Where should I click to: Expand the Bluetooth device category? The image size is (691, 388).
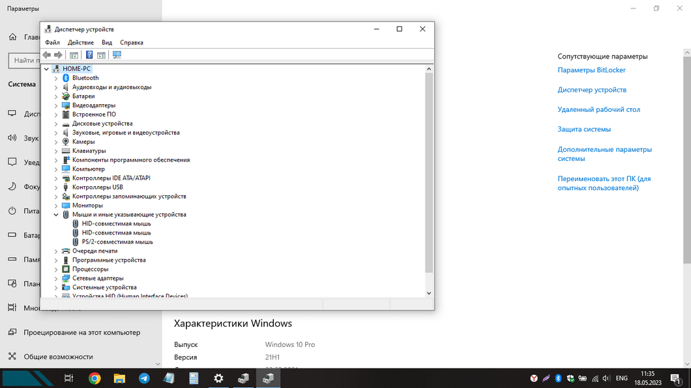56,78
